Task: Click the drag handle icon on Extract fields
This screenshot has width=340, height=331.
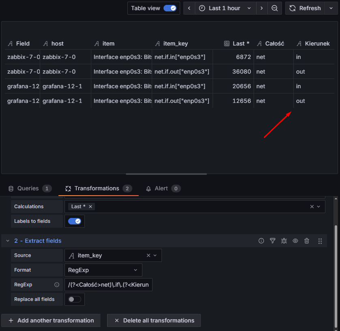Action: tap(320, 241)
